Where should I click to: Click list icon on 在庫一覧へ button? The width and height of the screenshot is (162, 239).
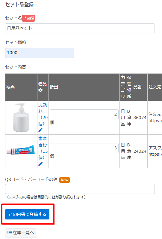click(x=10, y=233)
